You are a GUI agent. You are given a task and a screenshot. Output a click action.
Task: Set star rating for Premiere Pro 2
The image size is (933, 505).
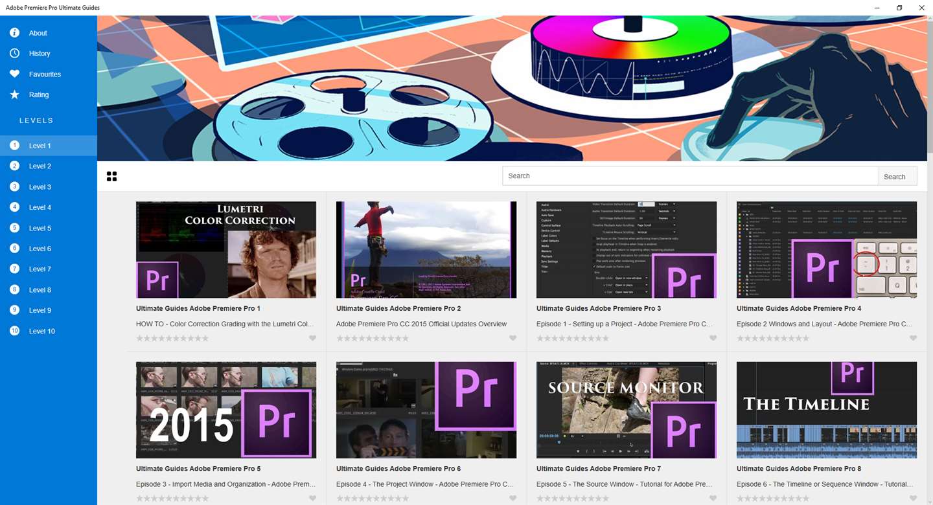373,338
